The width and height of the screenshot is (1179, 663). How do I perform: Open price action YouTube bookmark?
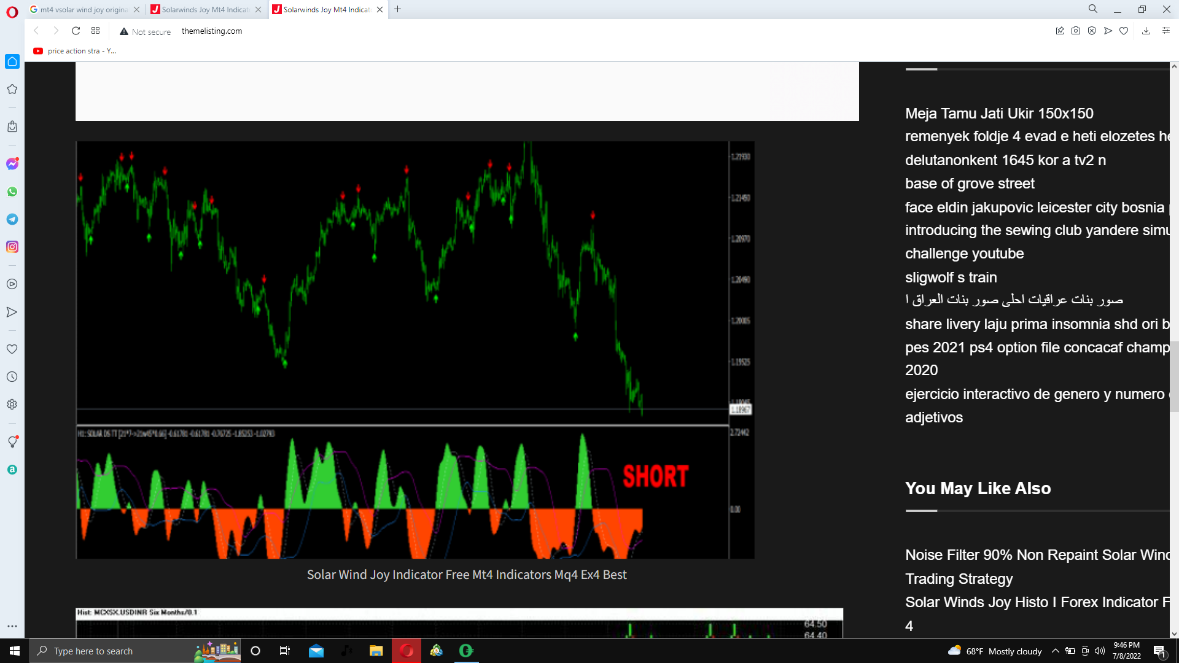75,51
